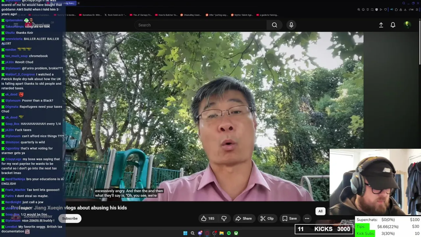Screen dimensions: 421x237
Task: Click chat username Frank_Machin
Action: click(15, 190)
